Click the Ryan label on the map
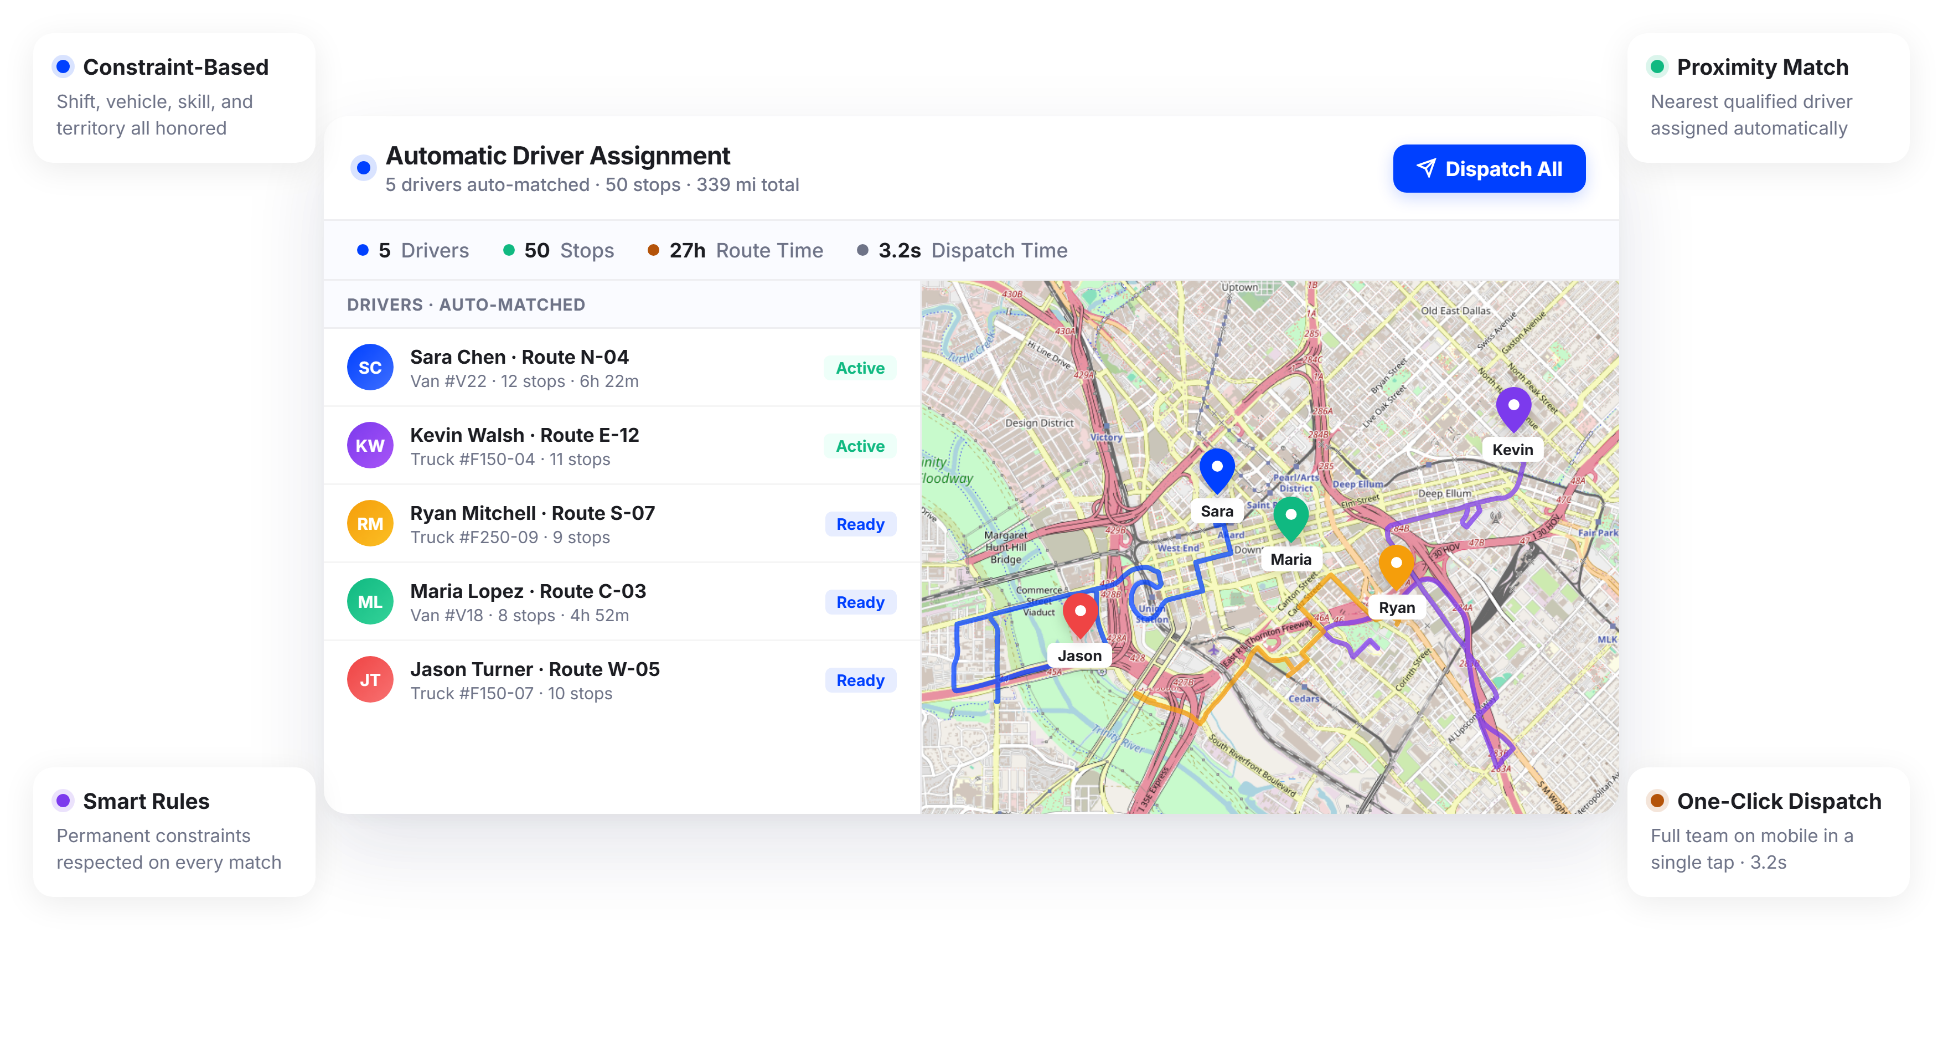Image resolution: width=1943 pixels, height=1063 pixels. pyautogui.click(x=1396, y=607)
